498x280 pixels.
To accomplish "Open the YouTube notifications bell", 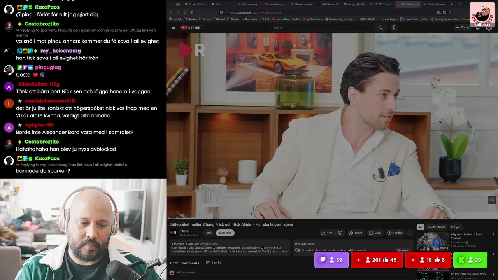I will (x=478, y=28).
